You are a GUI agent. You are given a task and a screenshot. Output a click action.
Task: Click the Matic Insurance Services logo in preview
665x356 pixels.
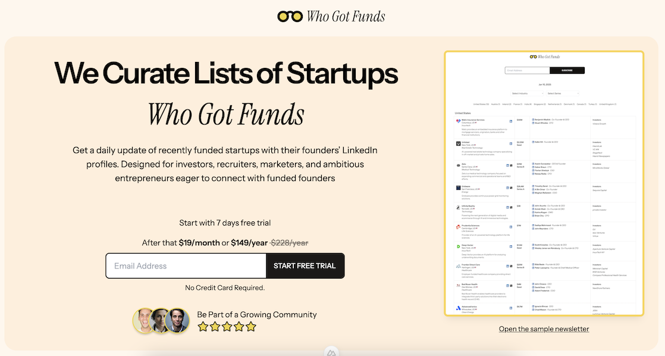click(x=458, y=121)
